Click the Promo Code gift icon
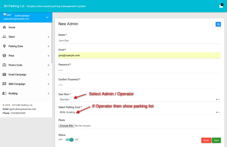Screen dimensions: 227x147 point(4,65)
